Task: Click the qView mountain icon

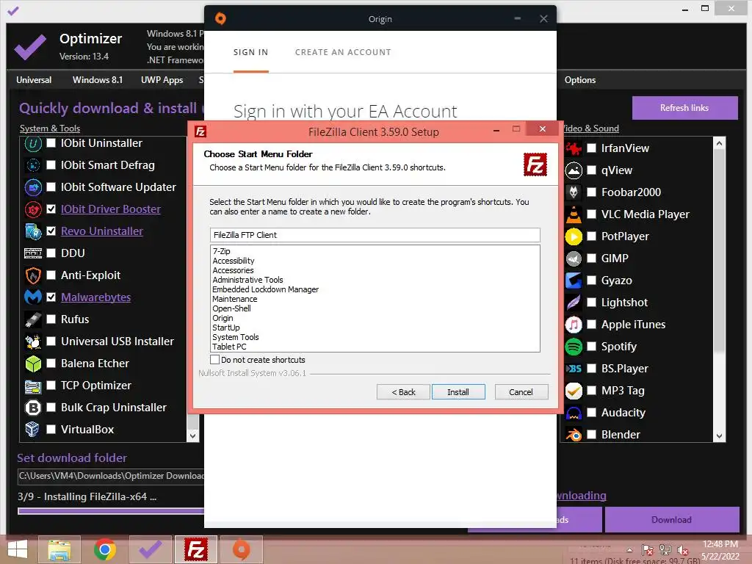Action: [x=574, y=170]
